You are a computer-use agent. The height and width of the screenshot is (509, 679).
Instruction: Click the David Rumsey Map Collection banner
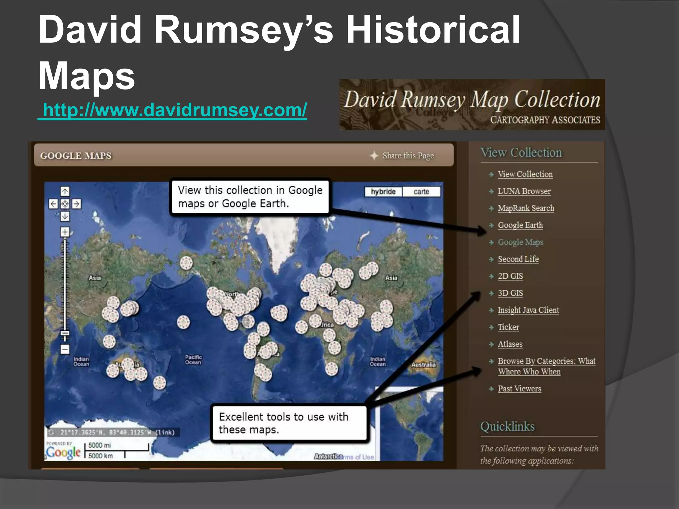point(472,104)
